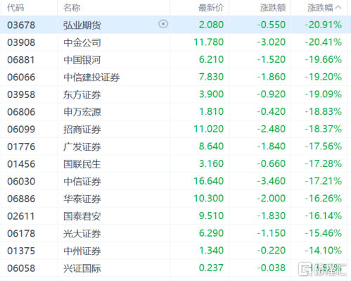Open 光大证券 stock name
351x281 pixels.
82,234
